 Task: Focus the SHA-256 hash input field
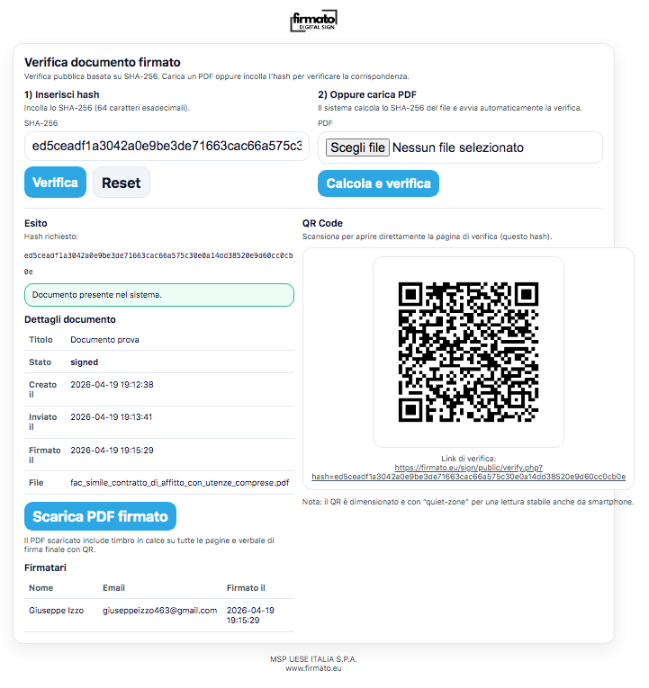[167, 147]
